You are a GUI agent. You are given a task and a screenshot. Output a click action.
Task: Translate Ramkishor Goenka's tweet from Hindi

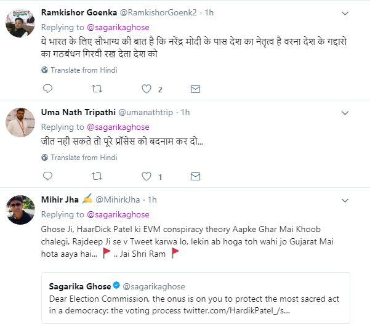(x=84, y=70)
